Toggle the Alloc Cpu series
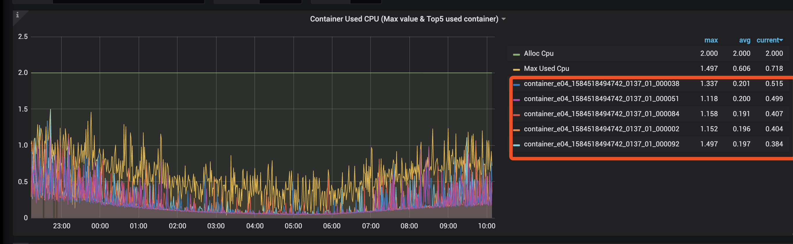 click(538, 53)
